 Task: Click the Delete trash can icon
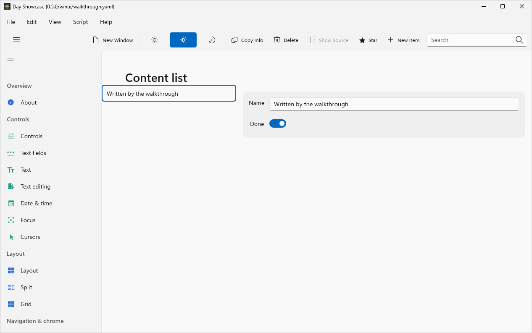pos(277,40)
